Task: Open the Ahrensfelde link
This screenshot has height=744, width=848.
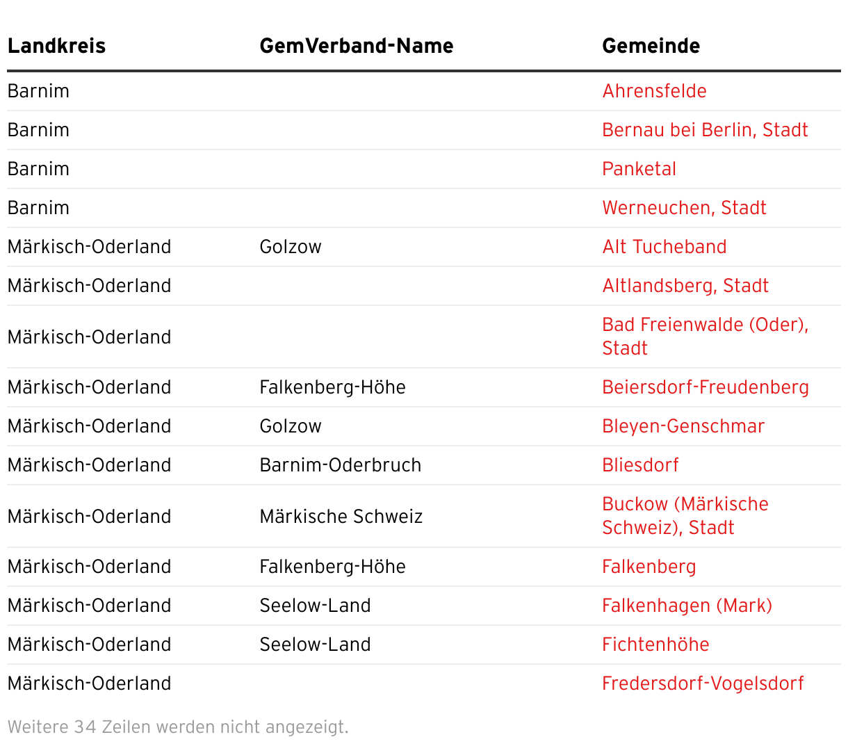Action: point(654,91)
